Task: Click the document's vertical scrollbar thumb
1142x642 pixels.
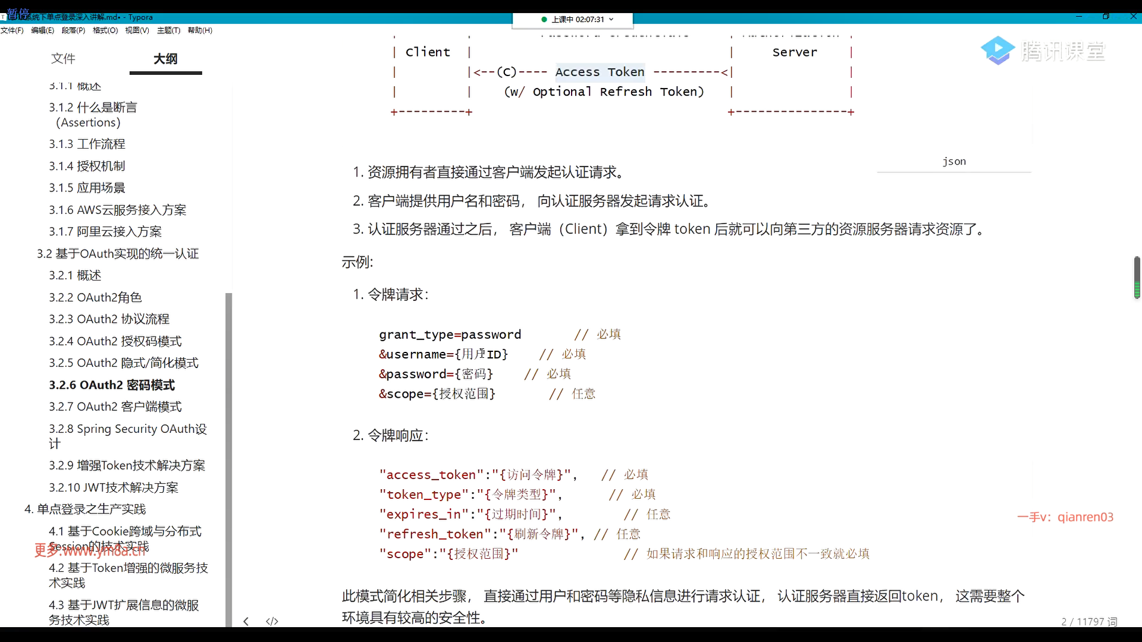Action: coord(1137,277)
